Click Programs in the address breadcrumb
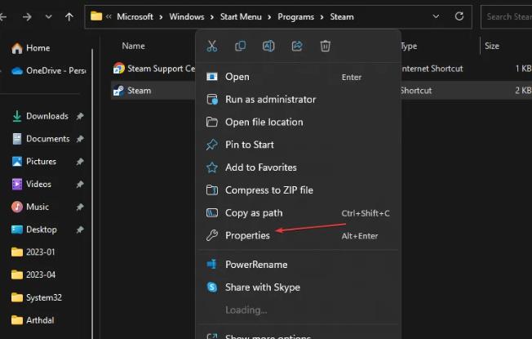532x339 pixels. (x=296, y=16)
